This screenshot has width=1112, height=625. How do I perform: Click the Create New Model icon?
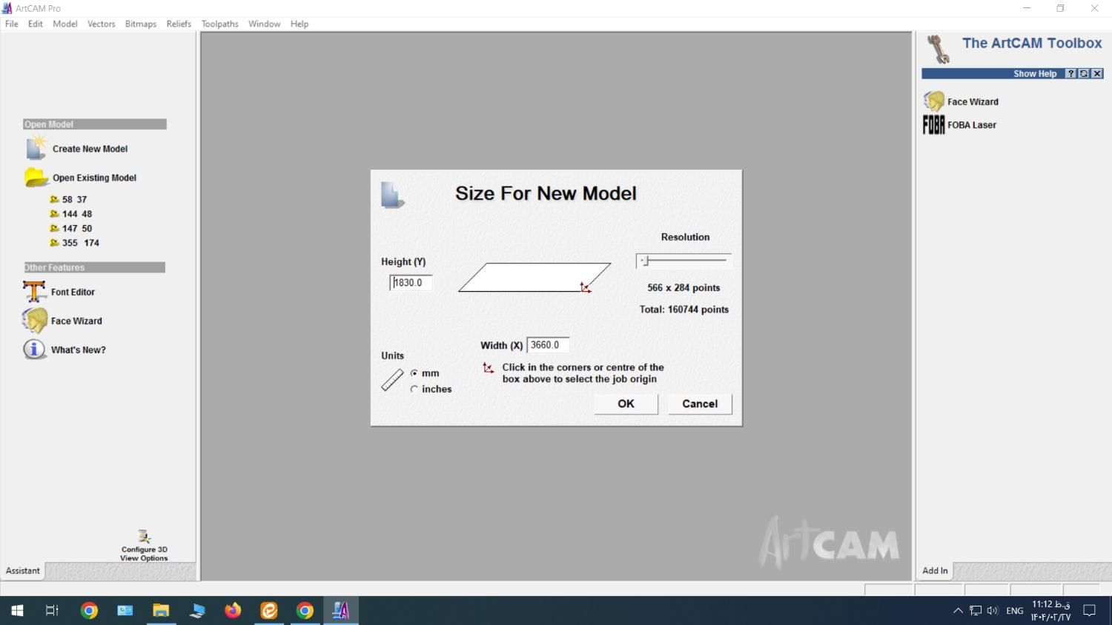(x=36, y=148)
